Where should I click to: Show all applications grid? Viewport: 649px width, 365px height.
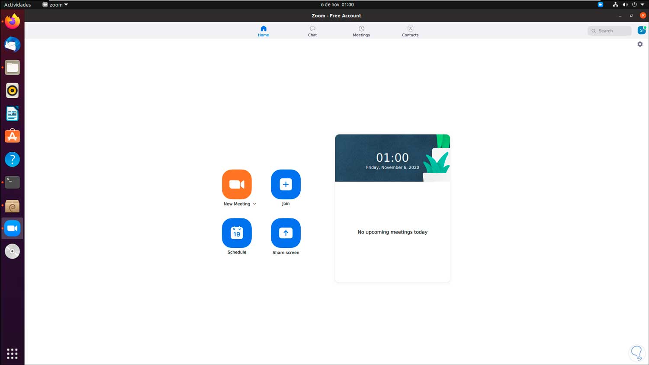[x=12, y=353]
